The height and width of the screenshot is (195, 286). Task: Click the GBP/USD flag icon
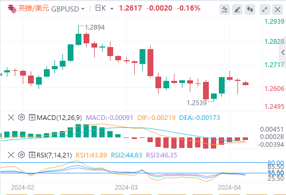coord(12,9)
